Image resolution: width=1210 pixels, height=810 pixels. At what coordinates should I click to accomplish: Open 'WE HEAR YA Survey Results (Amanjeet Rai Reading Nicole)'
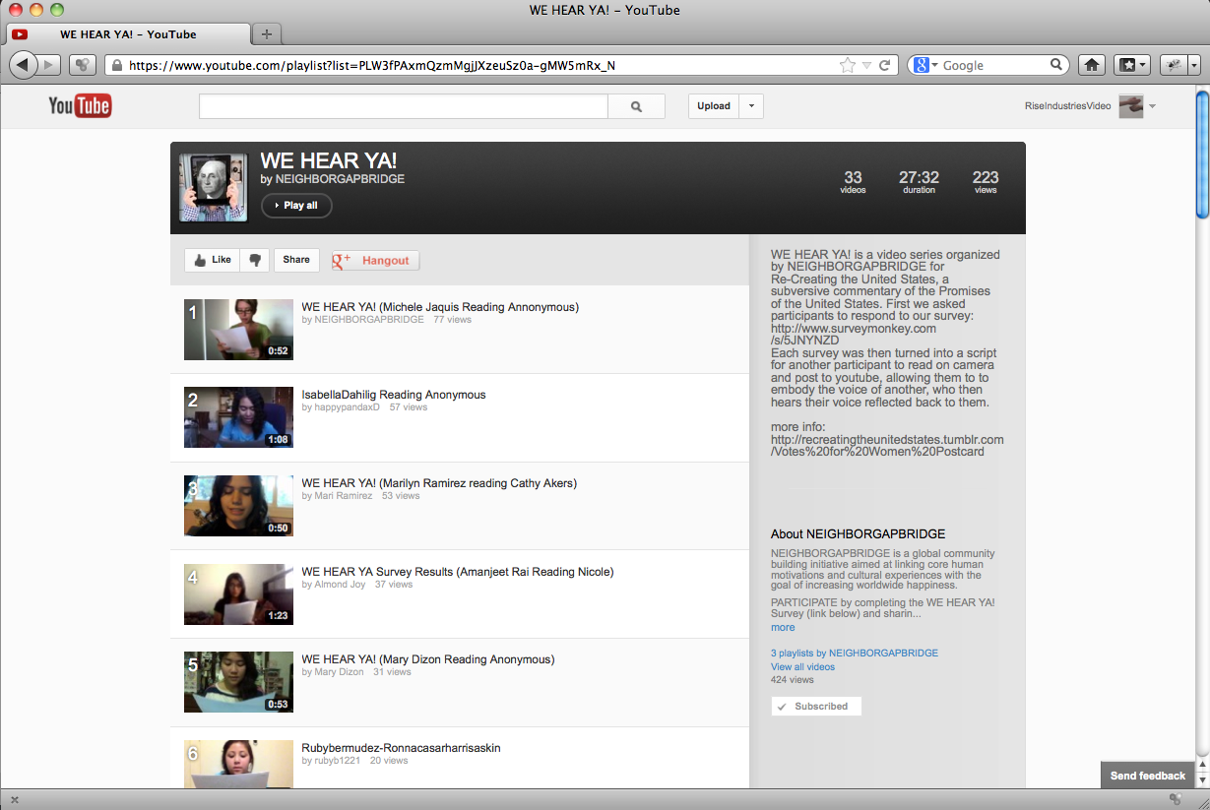pos(458,572)
